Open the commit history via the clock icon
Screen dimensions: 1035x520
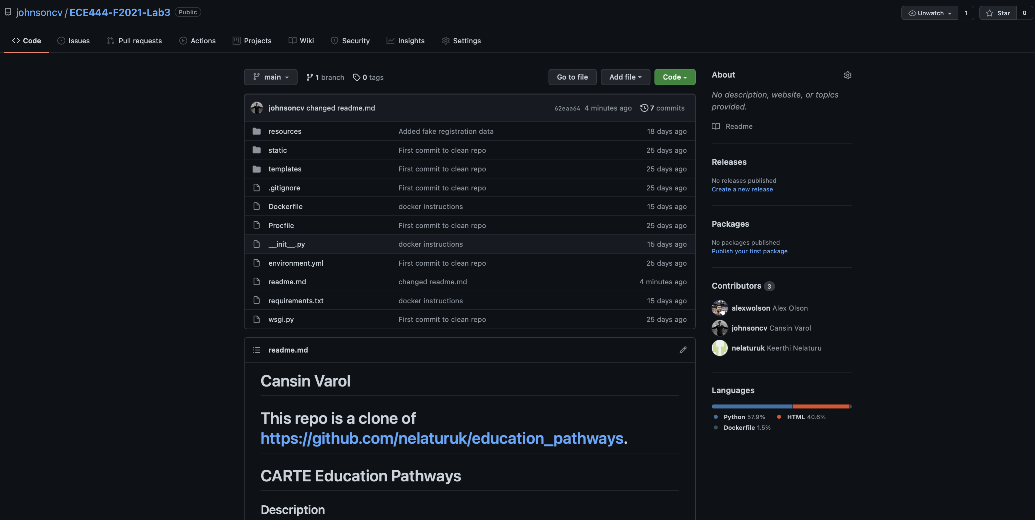tap(644, 108)
